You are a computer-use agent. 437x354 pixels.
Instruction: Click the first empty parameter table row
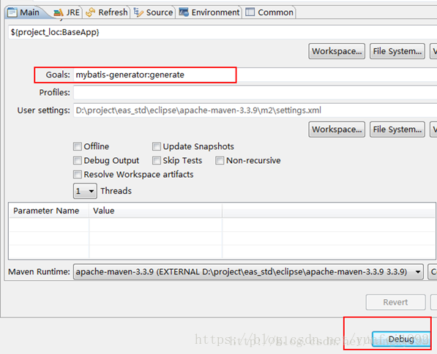coord(222,225)
